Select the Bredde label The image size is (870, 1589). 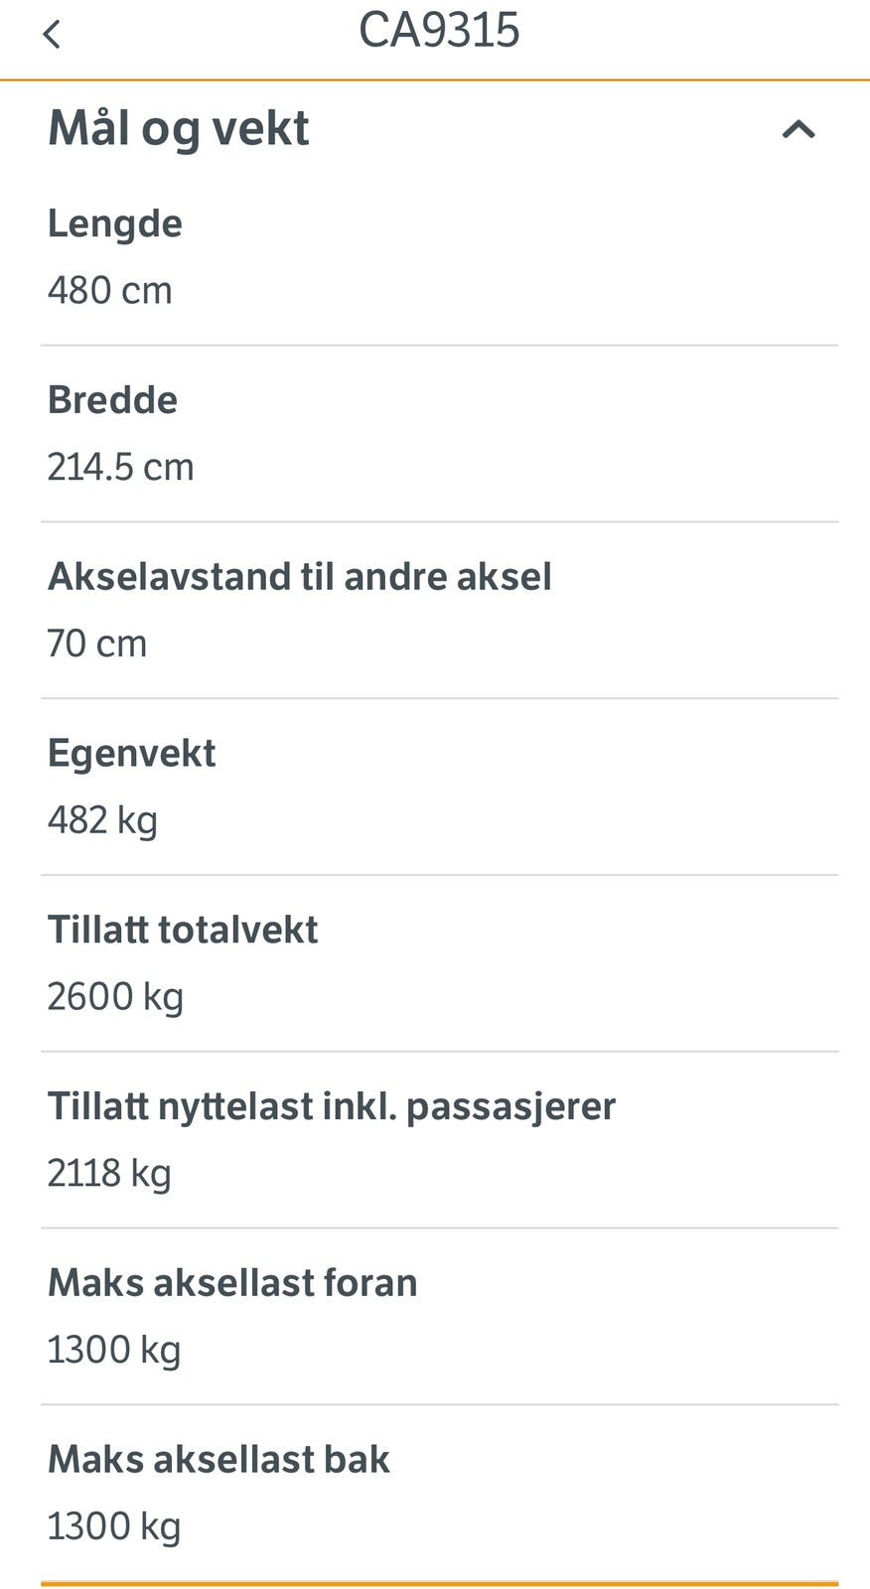click(x=113, y=400)
